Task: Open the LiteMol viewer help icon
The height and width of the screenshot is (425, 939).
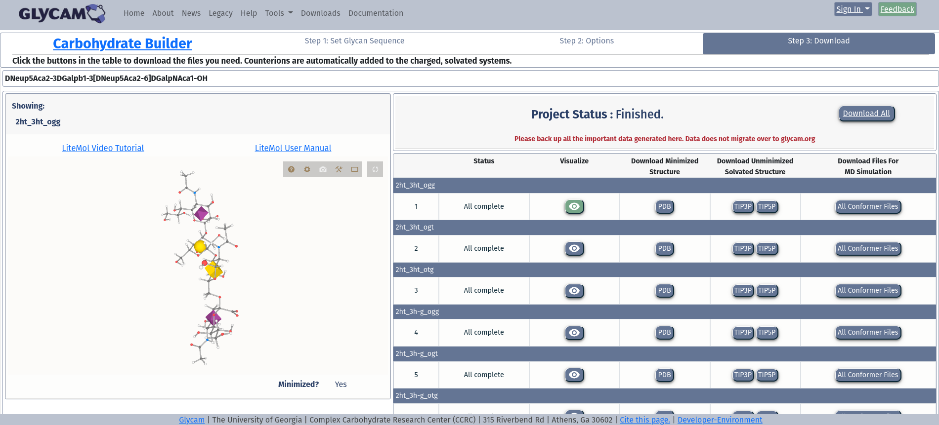Action: click(x=291, y=169)
